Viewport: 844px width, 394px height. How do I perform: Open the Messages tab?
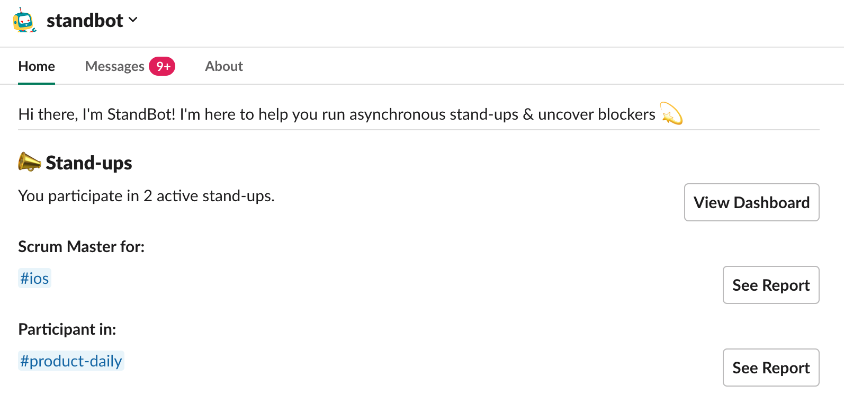click(x=130, y=66)
